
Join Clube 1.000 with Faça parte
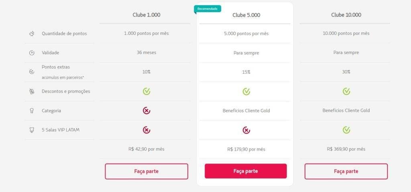(x=146, y=171)
